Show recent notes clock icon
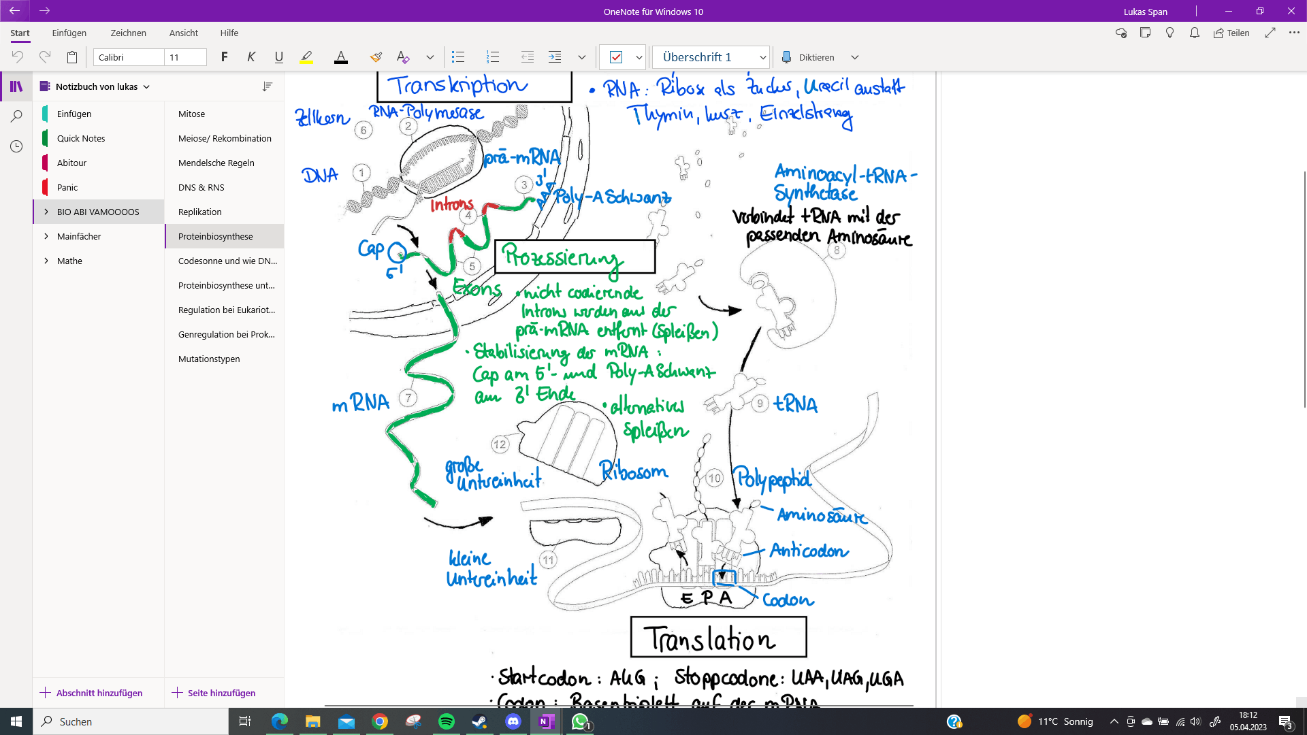Image resolution: width=1307 pixels, height=735 pixels. [x=16, y=146]
